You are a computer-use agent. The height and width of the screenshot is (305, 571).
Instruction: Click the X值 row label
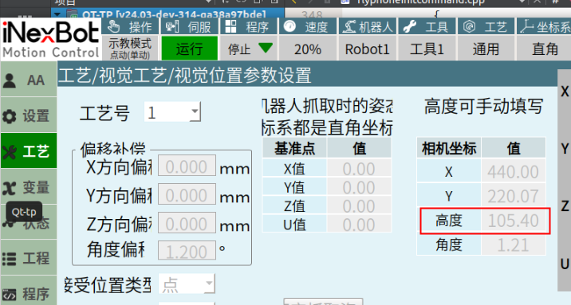pyautogui.click(x=294, y=168)
